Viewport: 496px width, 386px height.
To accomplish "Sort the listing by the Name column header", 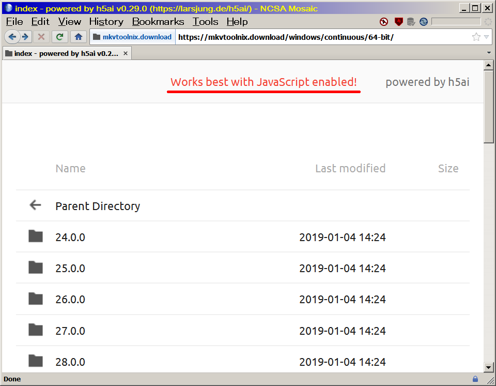I will coord(71,168).
